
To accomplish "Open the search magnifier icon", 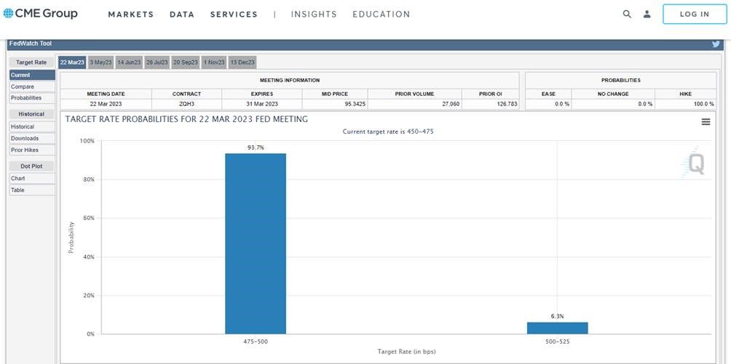I will click(627, 14).
